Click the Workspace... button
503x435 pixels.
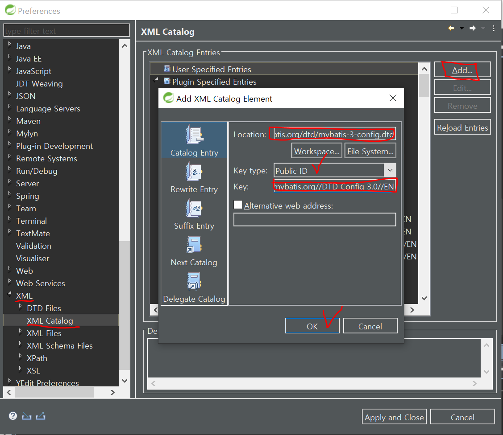pos(316,151)
